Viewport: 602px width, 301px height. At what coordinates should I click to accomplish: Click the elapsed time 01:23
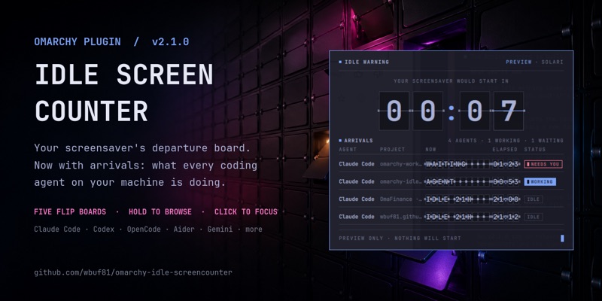pos(506,164)
